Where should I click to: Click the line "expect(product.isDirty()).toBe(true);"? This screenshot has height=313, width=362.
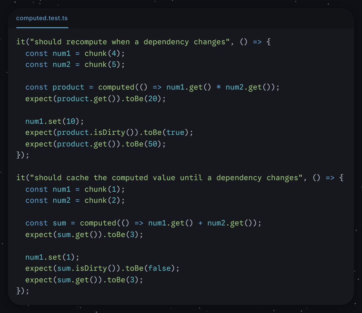click(109, 132)
